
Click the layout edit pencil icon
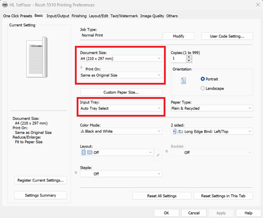[158, 155]
